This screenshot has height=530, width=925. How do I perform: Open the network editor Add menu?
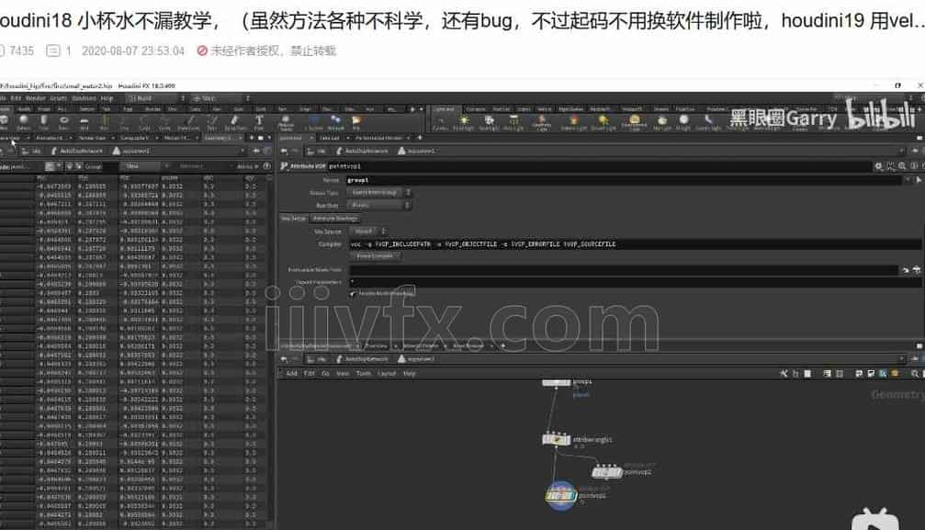(x=291, y=374)
